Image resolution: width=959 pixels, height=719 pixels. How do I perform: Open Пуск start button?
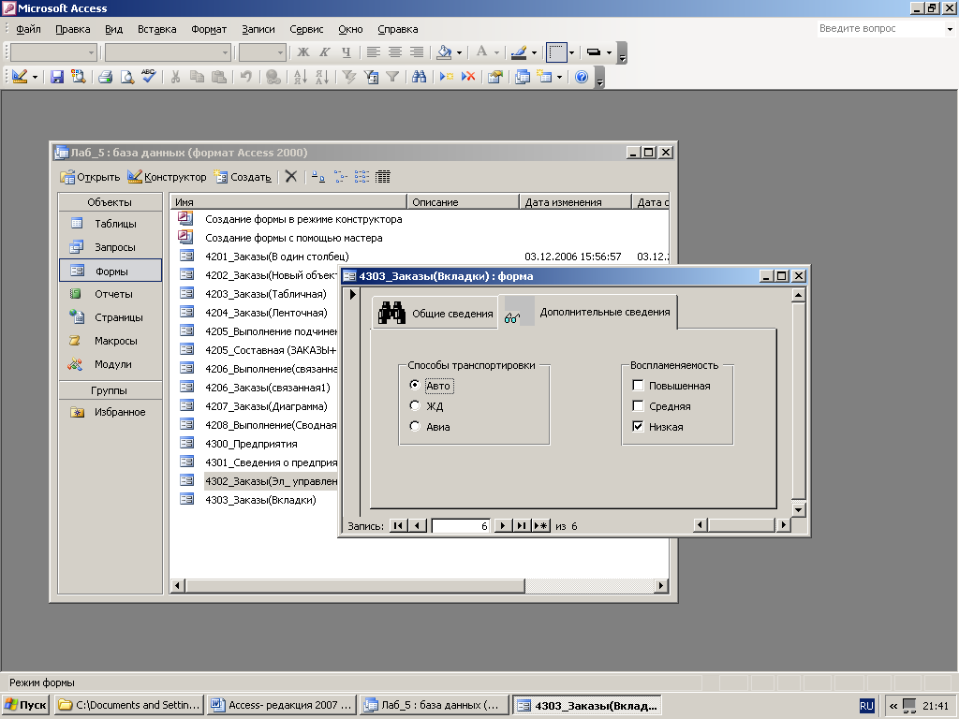25,705
